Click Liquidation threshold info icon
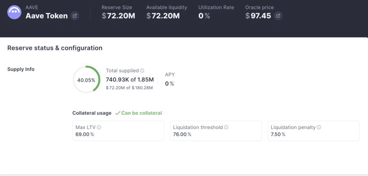Image resolution: width=368 pixels, height=176 pixels. click(x=226, y=128)
